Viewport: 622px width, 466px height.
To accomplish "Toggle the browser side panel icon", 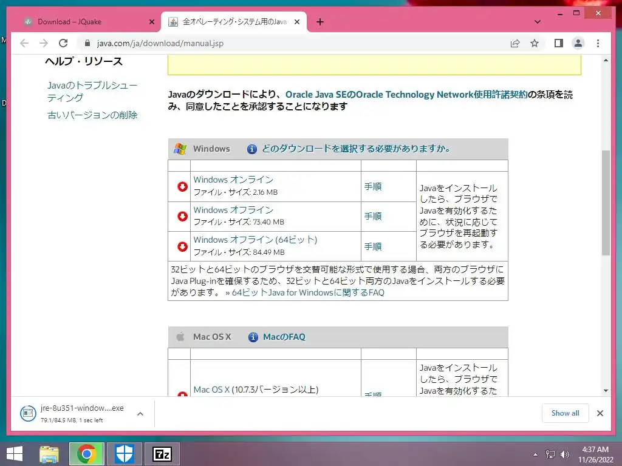I will coord(559,43).
